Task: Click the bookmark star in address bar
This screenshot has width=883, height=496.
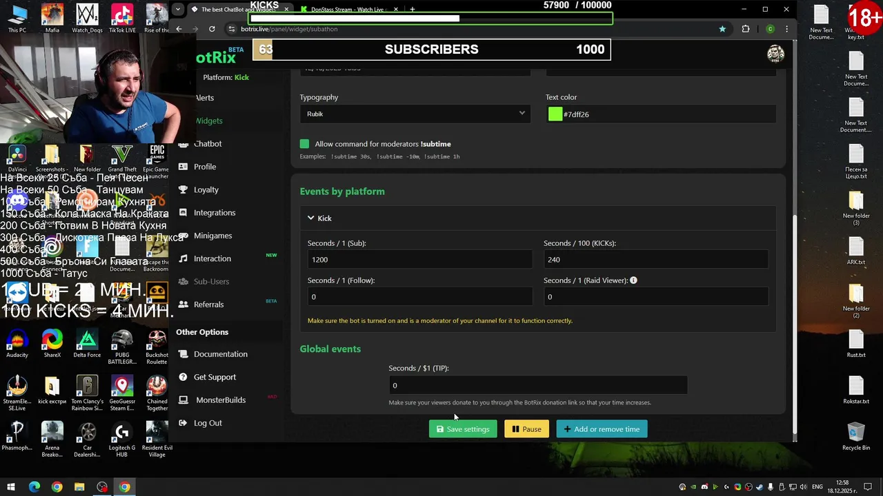Action: [x=722, y=29]
